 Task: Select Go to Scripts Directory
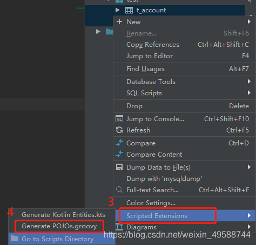tap(62, 239)
